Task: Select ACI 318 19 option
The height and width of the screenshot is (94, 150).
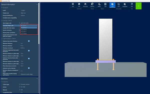Action: click(x=29, y=30)
